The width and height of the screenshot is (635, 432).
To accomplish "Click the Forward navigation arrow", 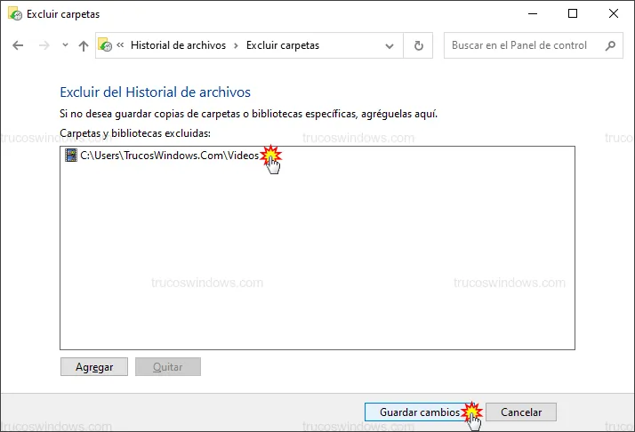I will 43,45.
